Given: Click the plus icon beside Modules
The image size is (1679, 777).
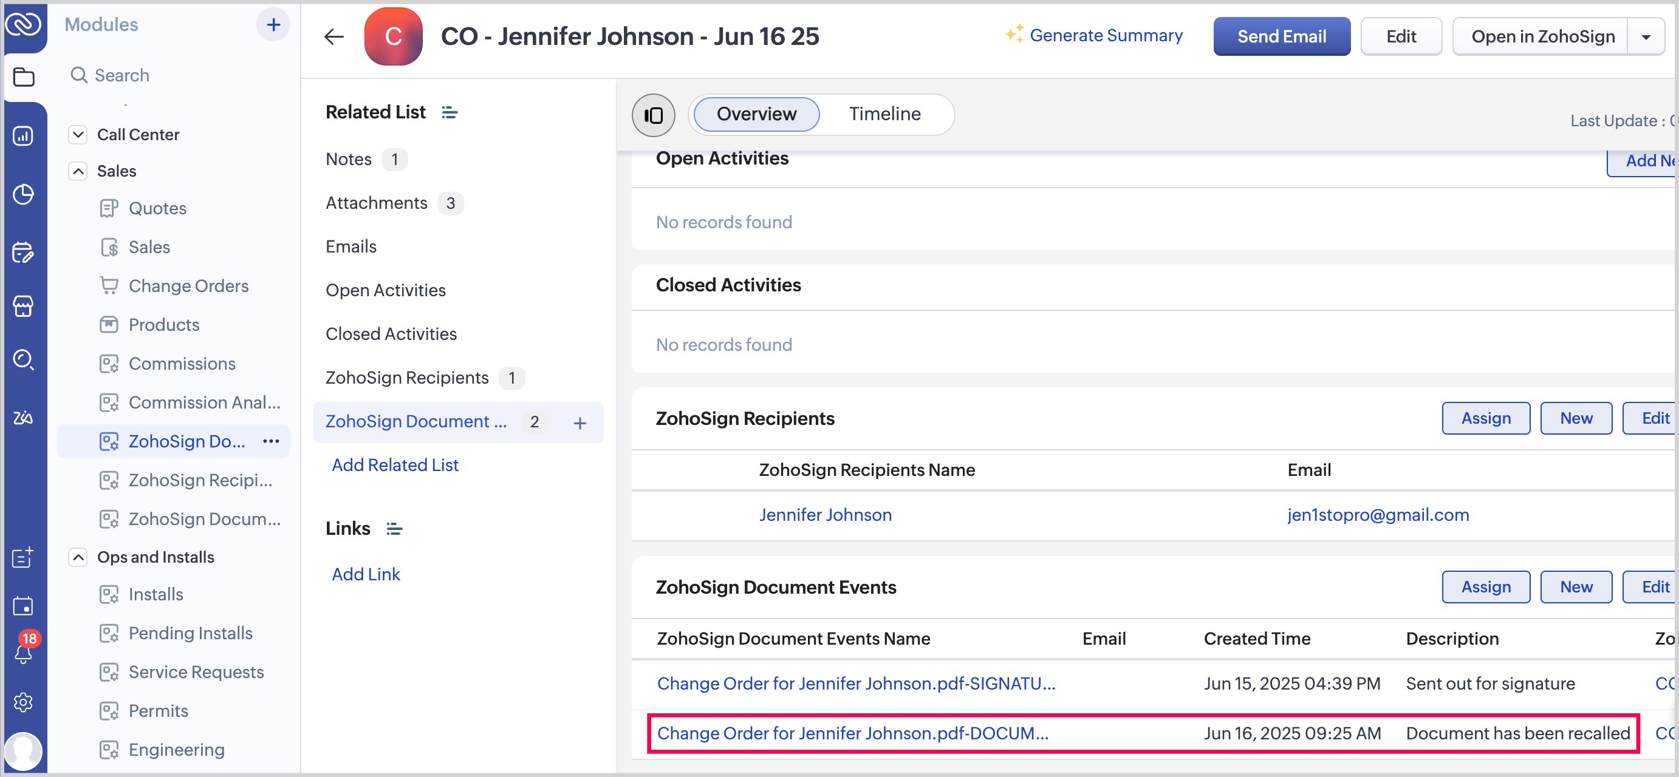Looking at the screenshot, I should pyautogui.click(x=273, y=25).
